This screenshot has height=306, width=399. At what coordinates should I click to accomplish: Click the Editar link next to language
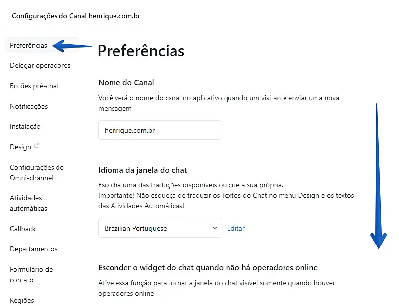coord(236,228)
